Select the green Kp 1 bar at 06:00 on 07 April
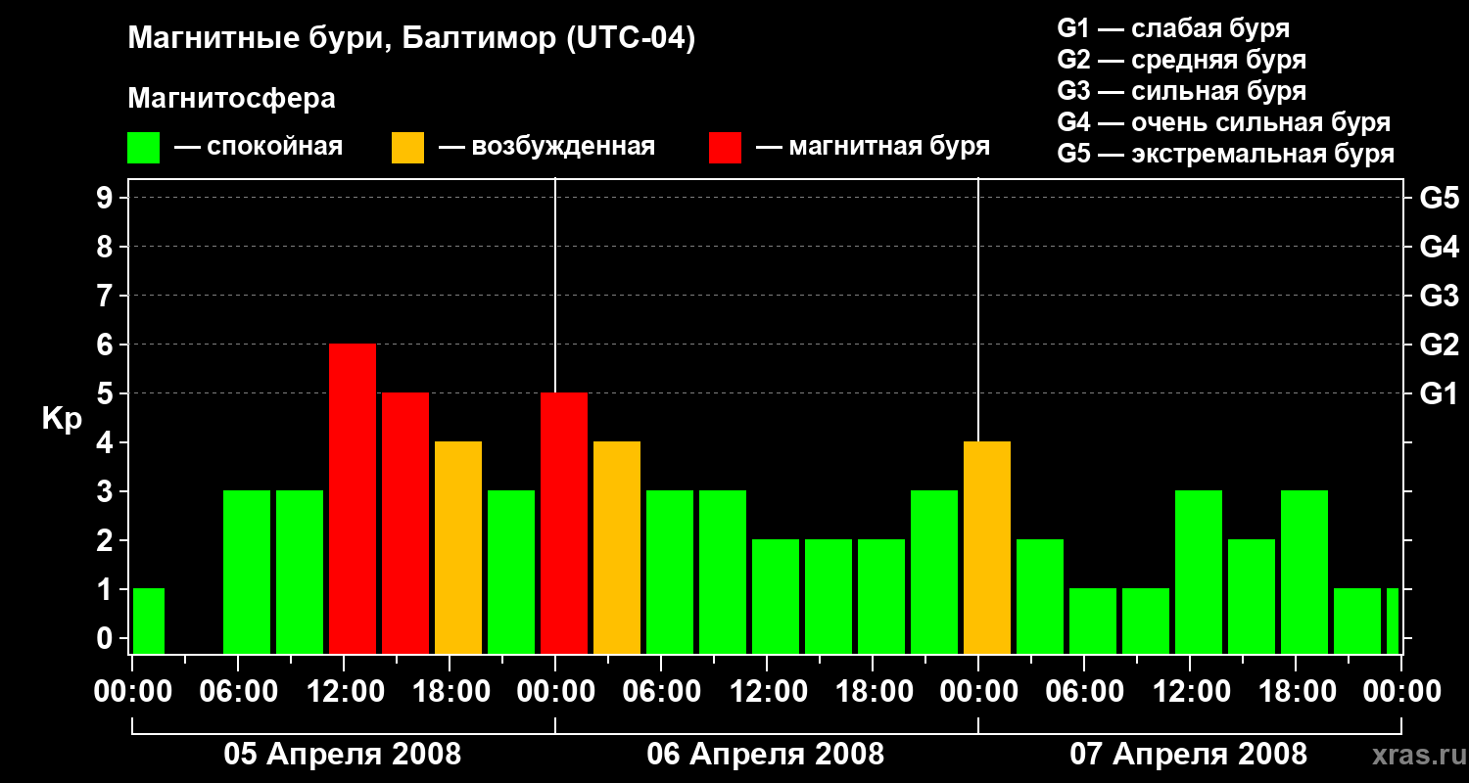Screen dimensions: 1469x783 pyautogui.click(x=1093, y=622)
